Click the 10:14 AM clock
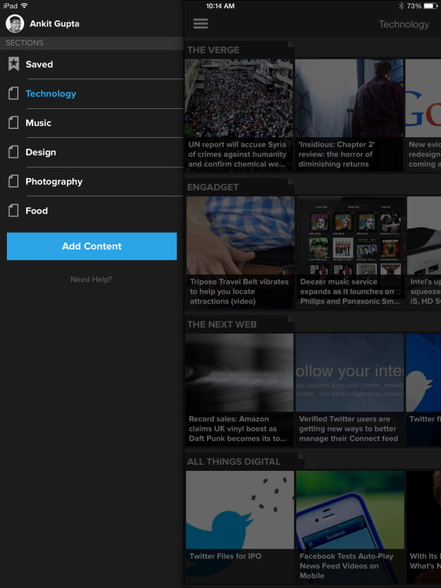441x588 pixels. click(220, 6)
